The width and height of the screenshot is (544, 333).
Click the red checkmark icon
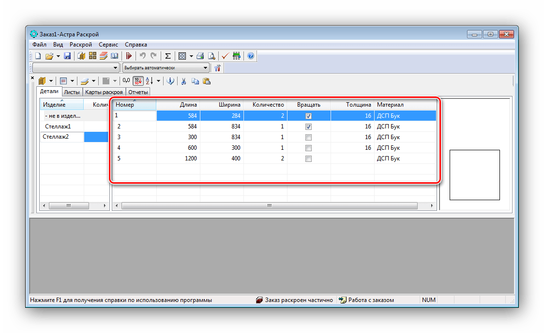point(225,56)
